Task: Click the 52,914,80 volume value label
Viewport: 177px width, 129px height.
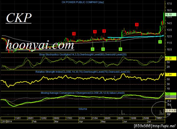Action: (171, 110)
